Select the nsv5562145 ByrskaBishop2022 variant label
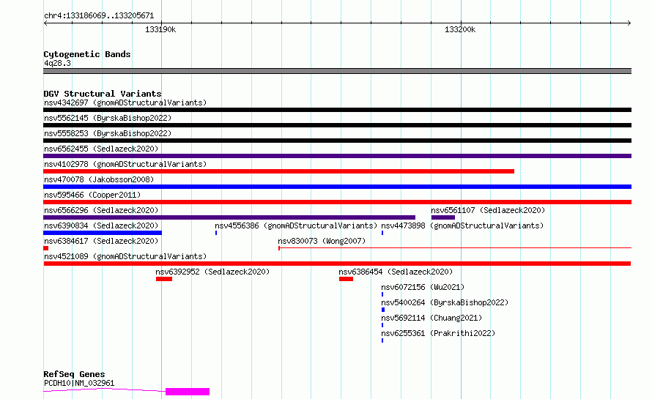The image size is (652, 399). [108, 118]
